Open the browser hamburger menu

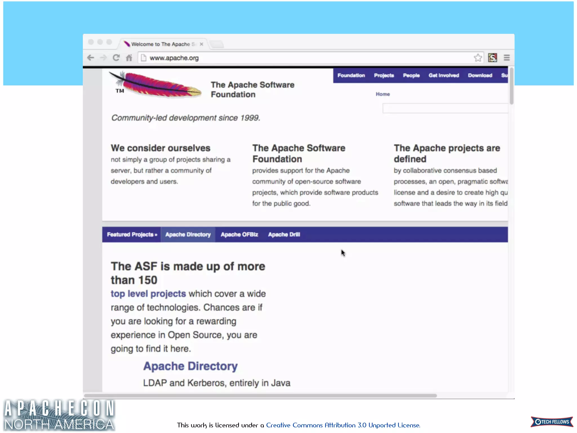[507, 58]
